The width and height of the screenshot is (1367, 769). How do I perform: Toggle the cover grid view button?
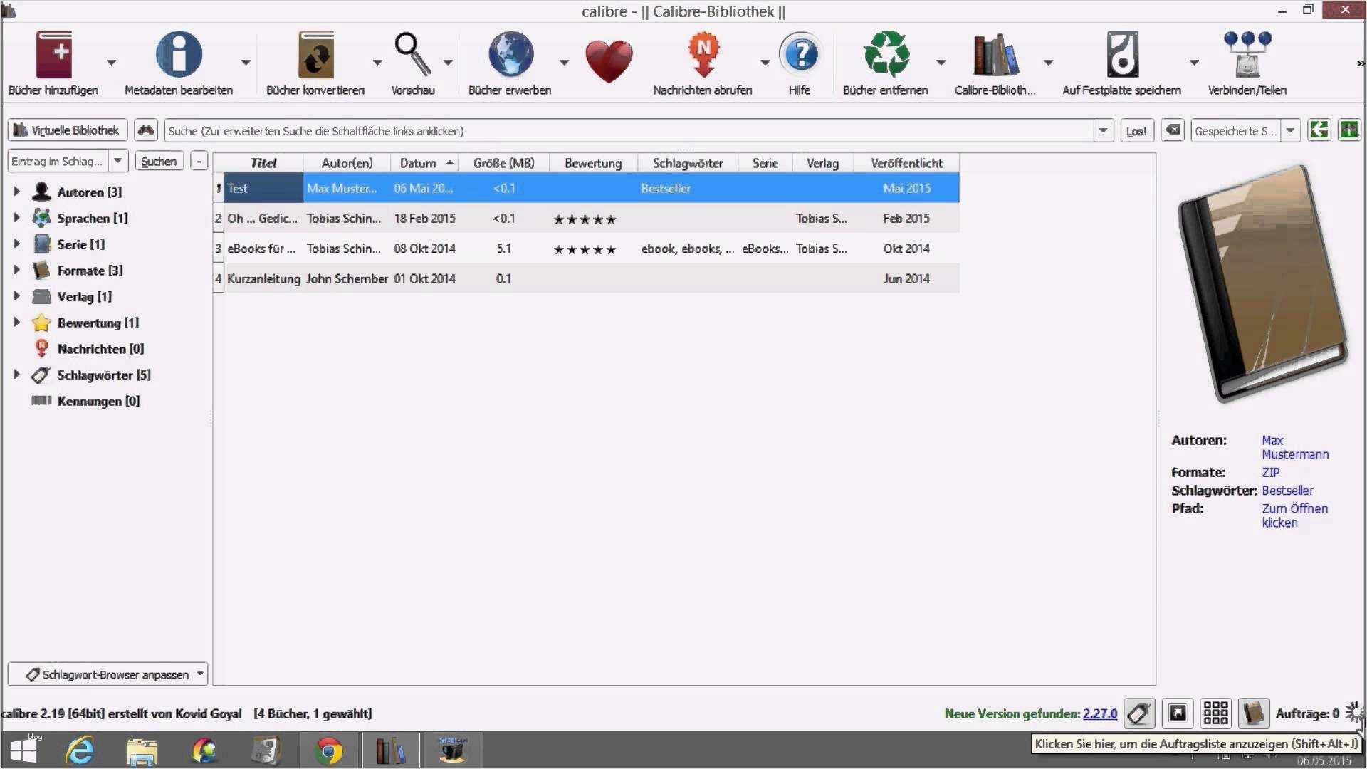1215,713
